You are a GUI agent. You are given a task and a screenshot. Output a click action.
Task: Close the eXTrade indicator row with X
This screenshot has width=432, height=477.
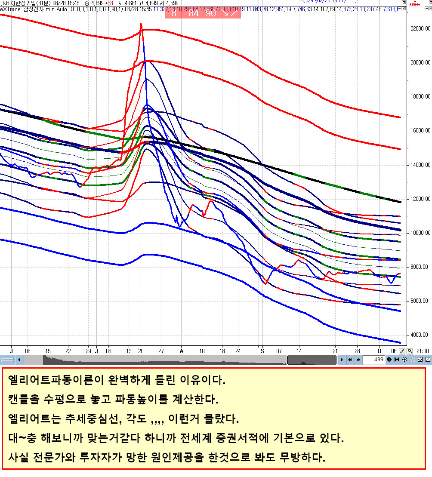coord(404,9)
